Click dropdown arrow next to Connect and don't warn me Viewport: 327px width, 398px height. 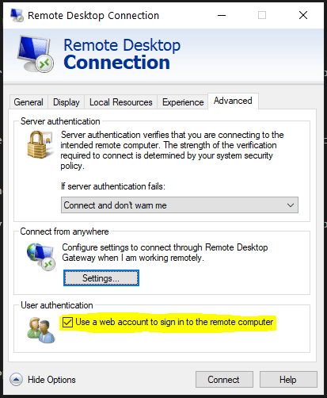(x=291, y=205)
